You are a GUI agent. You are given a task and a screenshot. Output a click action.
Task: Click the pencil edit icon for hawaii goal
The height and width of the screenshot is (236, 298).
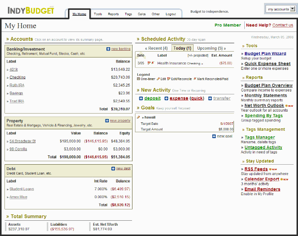139,118
